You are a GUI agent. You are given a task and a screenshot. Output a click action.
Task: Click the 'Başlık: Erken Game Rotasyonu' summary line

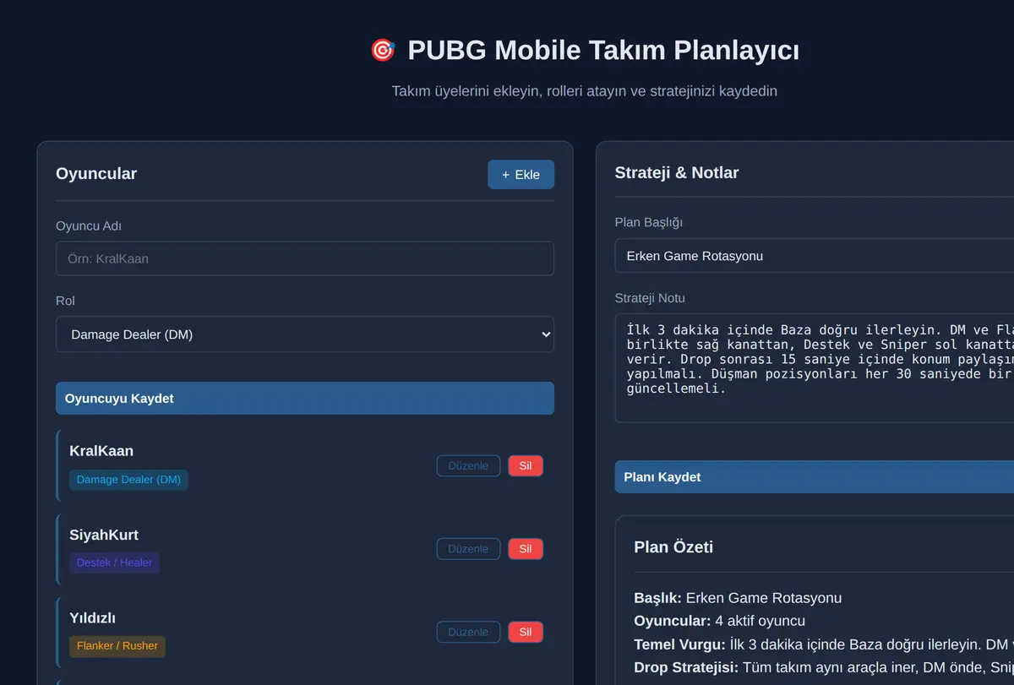pos(738,598)
